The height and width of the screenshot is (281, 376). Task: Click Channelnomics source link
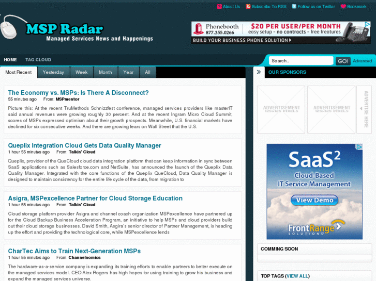click(x=84, y=258)
